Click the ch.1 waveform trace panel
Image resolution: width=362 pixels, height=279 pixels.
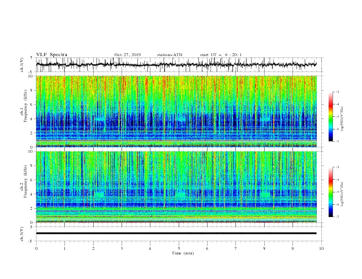[180, 65]
